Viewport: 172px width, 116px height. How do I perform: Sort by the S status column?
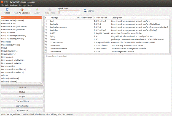pos(46,18)
